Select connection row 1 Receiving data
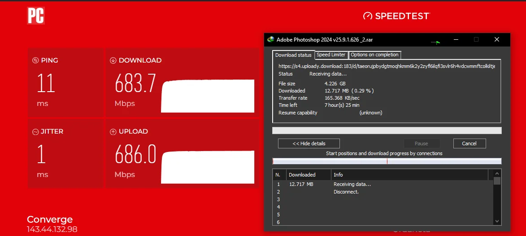The width and height of the screenshot is (526, 236). pos(383,184)
